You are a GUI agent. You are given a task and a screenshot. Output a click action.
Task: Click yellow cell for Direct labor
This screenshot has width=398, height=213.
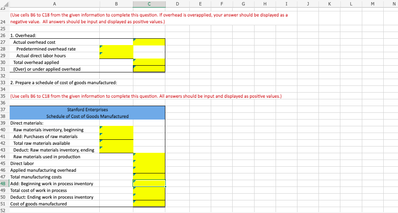pyautogui.click(x=149, y=163)
